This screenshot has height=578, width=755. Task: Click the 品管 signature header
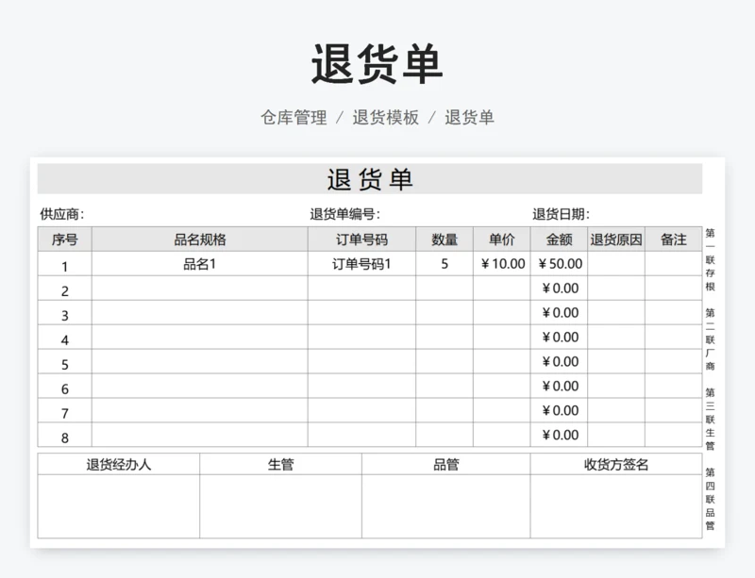[445, 465]
